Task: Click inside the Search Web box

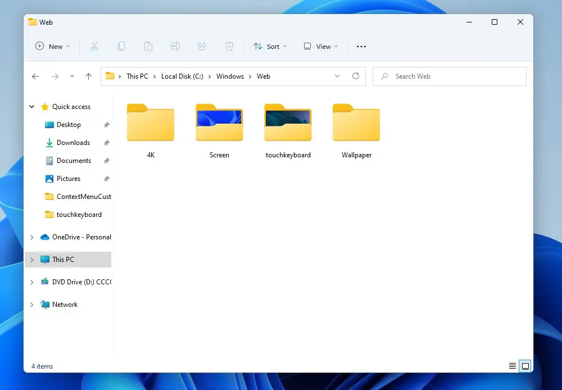Action: [449, 76]
